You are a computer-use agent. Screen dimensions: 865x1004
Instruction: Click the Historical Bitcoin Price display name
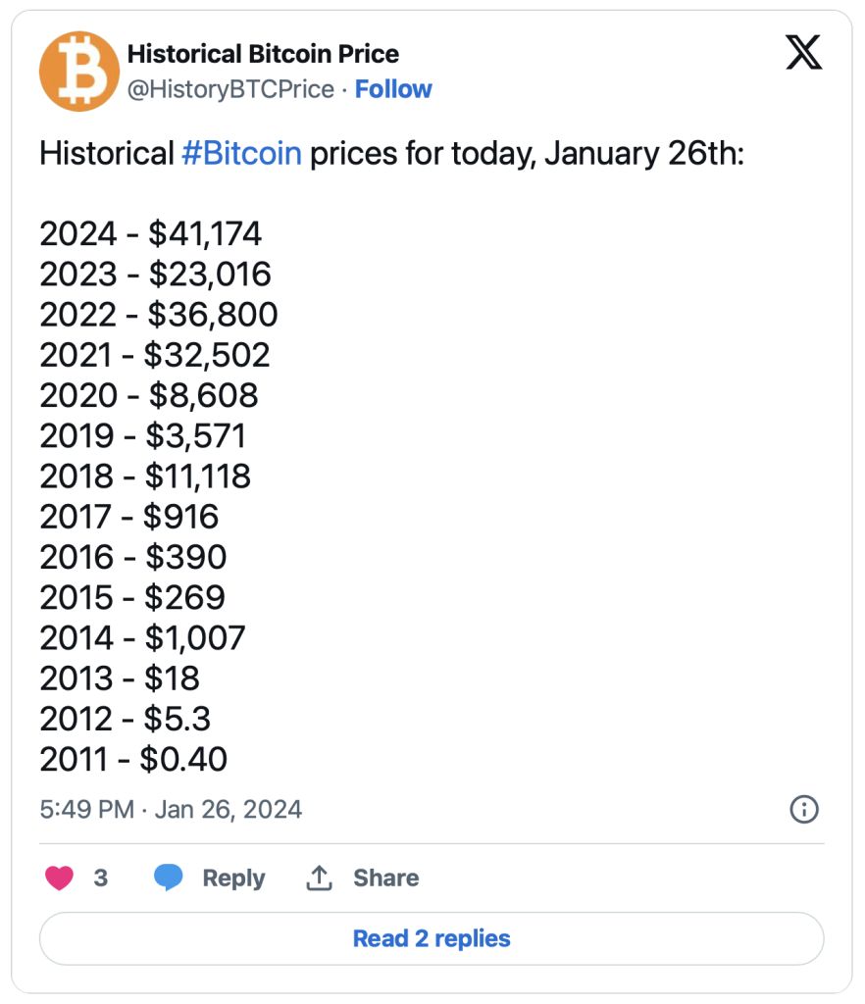click(263, 53)
